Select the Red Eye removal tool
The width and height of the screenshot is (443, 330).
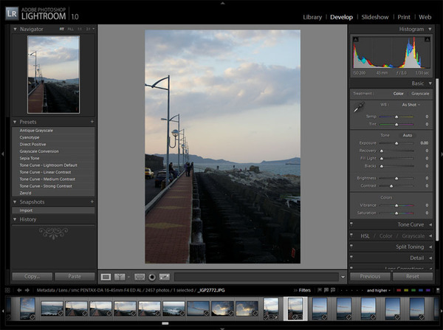152,277
